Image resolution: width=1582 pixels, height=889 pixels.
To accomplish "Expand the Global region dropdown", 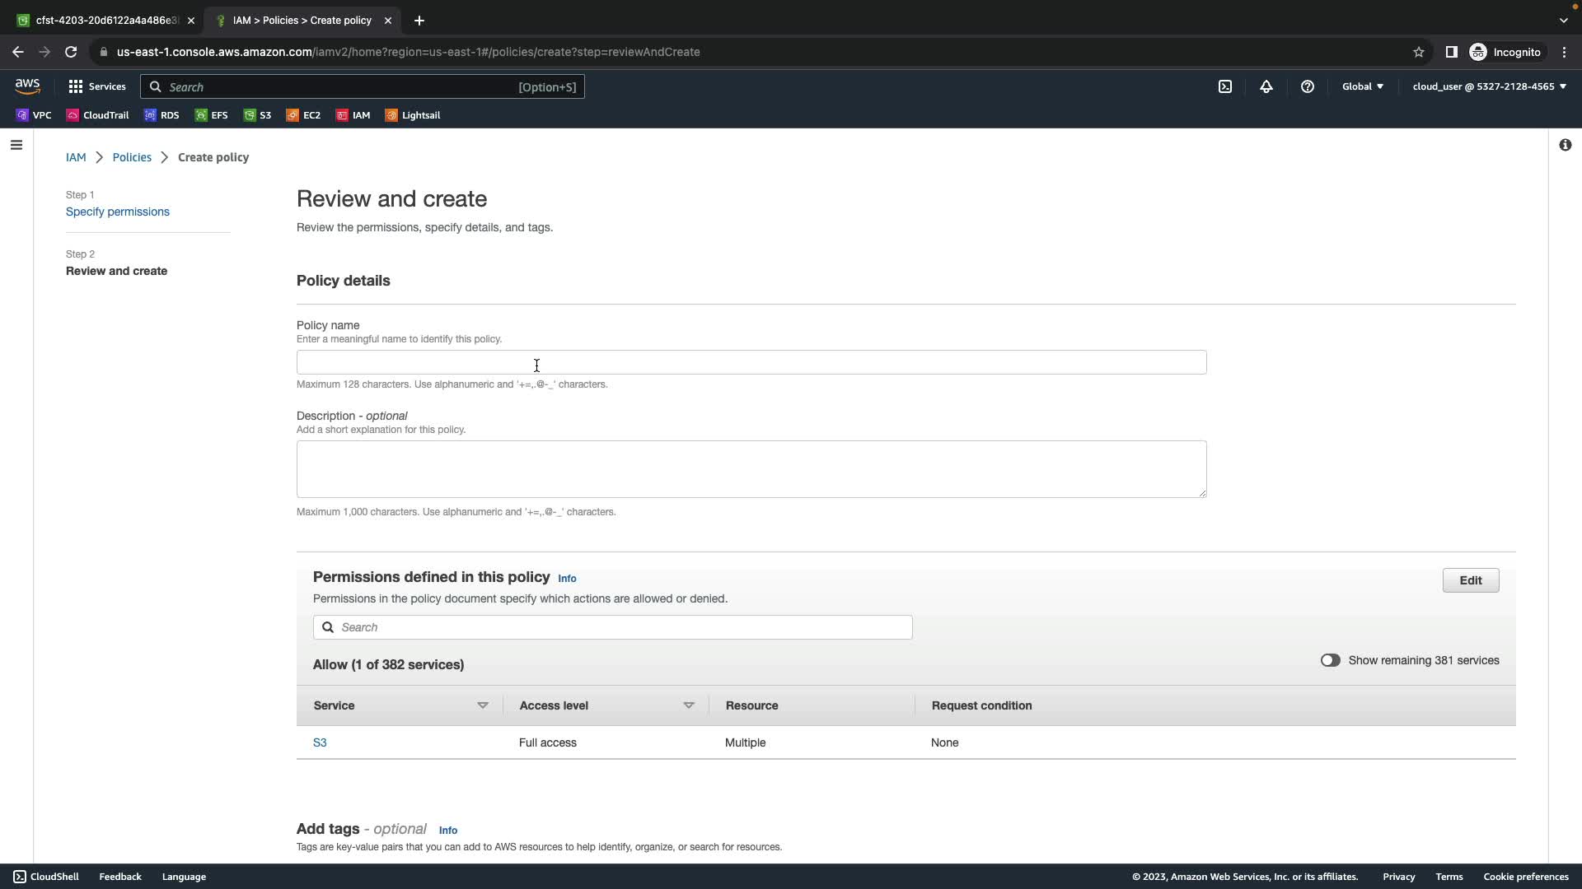I will 1363,86.
